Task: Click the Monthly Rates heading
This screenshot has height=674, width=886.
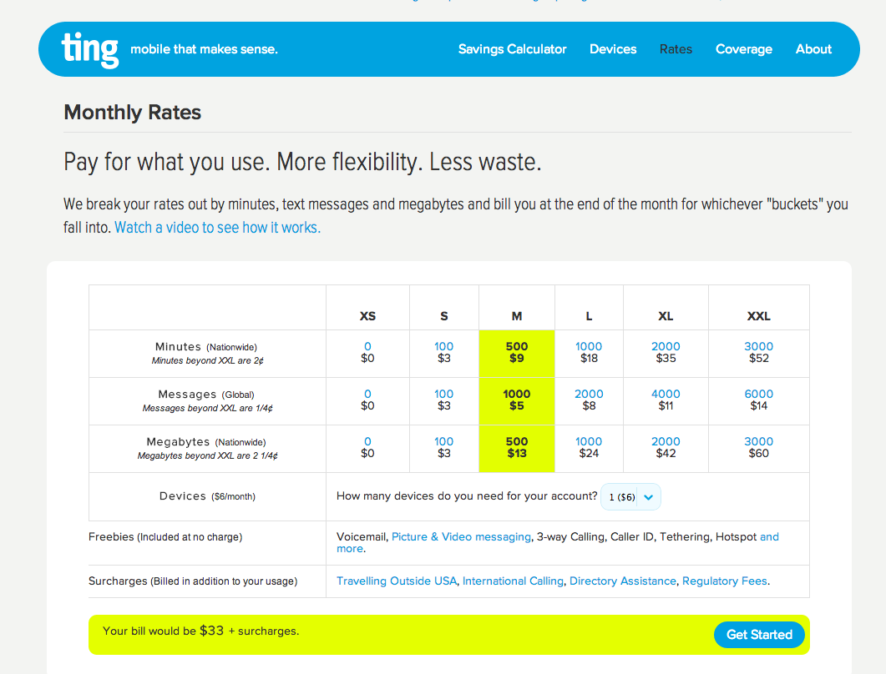Action: pyautogui.click(x=132, y=113)
